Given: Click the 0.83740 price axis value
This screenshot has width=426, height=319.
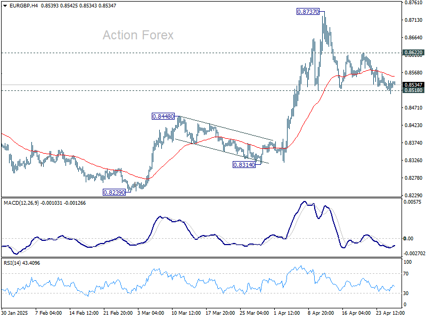Looking at the screenshot, I should tap(414, 143).
